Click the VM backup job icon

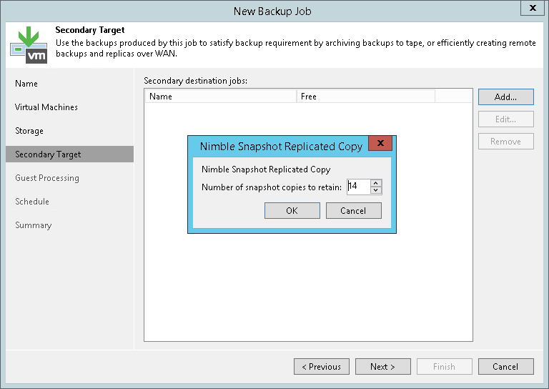pos(29,45)
